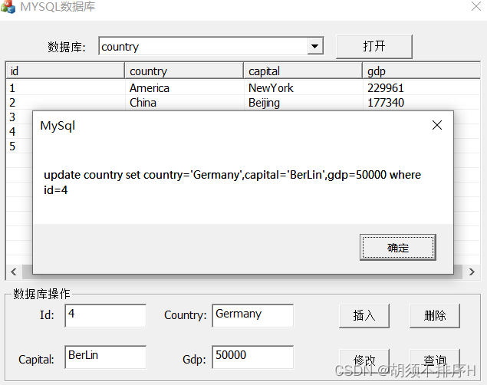
Task: Click the 修改 button
Action: pos(364,360)
